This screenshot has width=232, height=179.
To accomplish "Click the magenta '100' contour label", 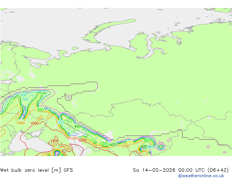I will tap(161, 143).
